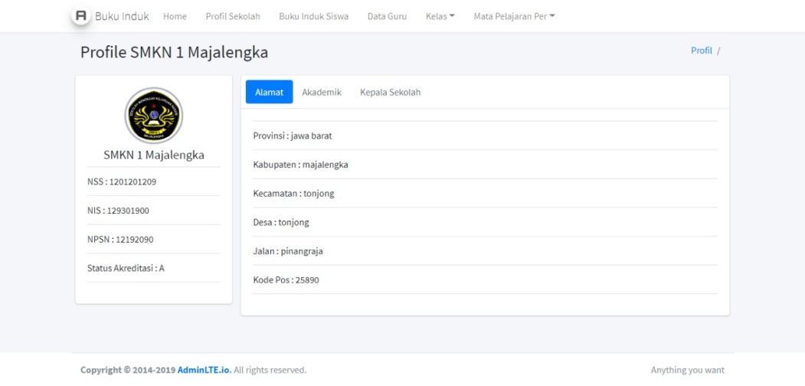Click the AdminLTE brand logo icon
This screenshot has width=805, height=386.
tap(81, 16)
